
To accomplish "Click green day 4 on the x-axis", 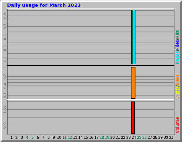I will [27, 137].
